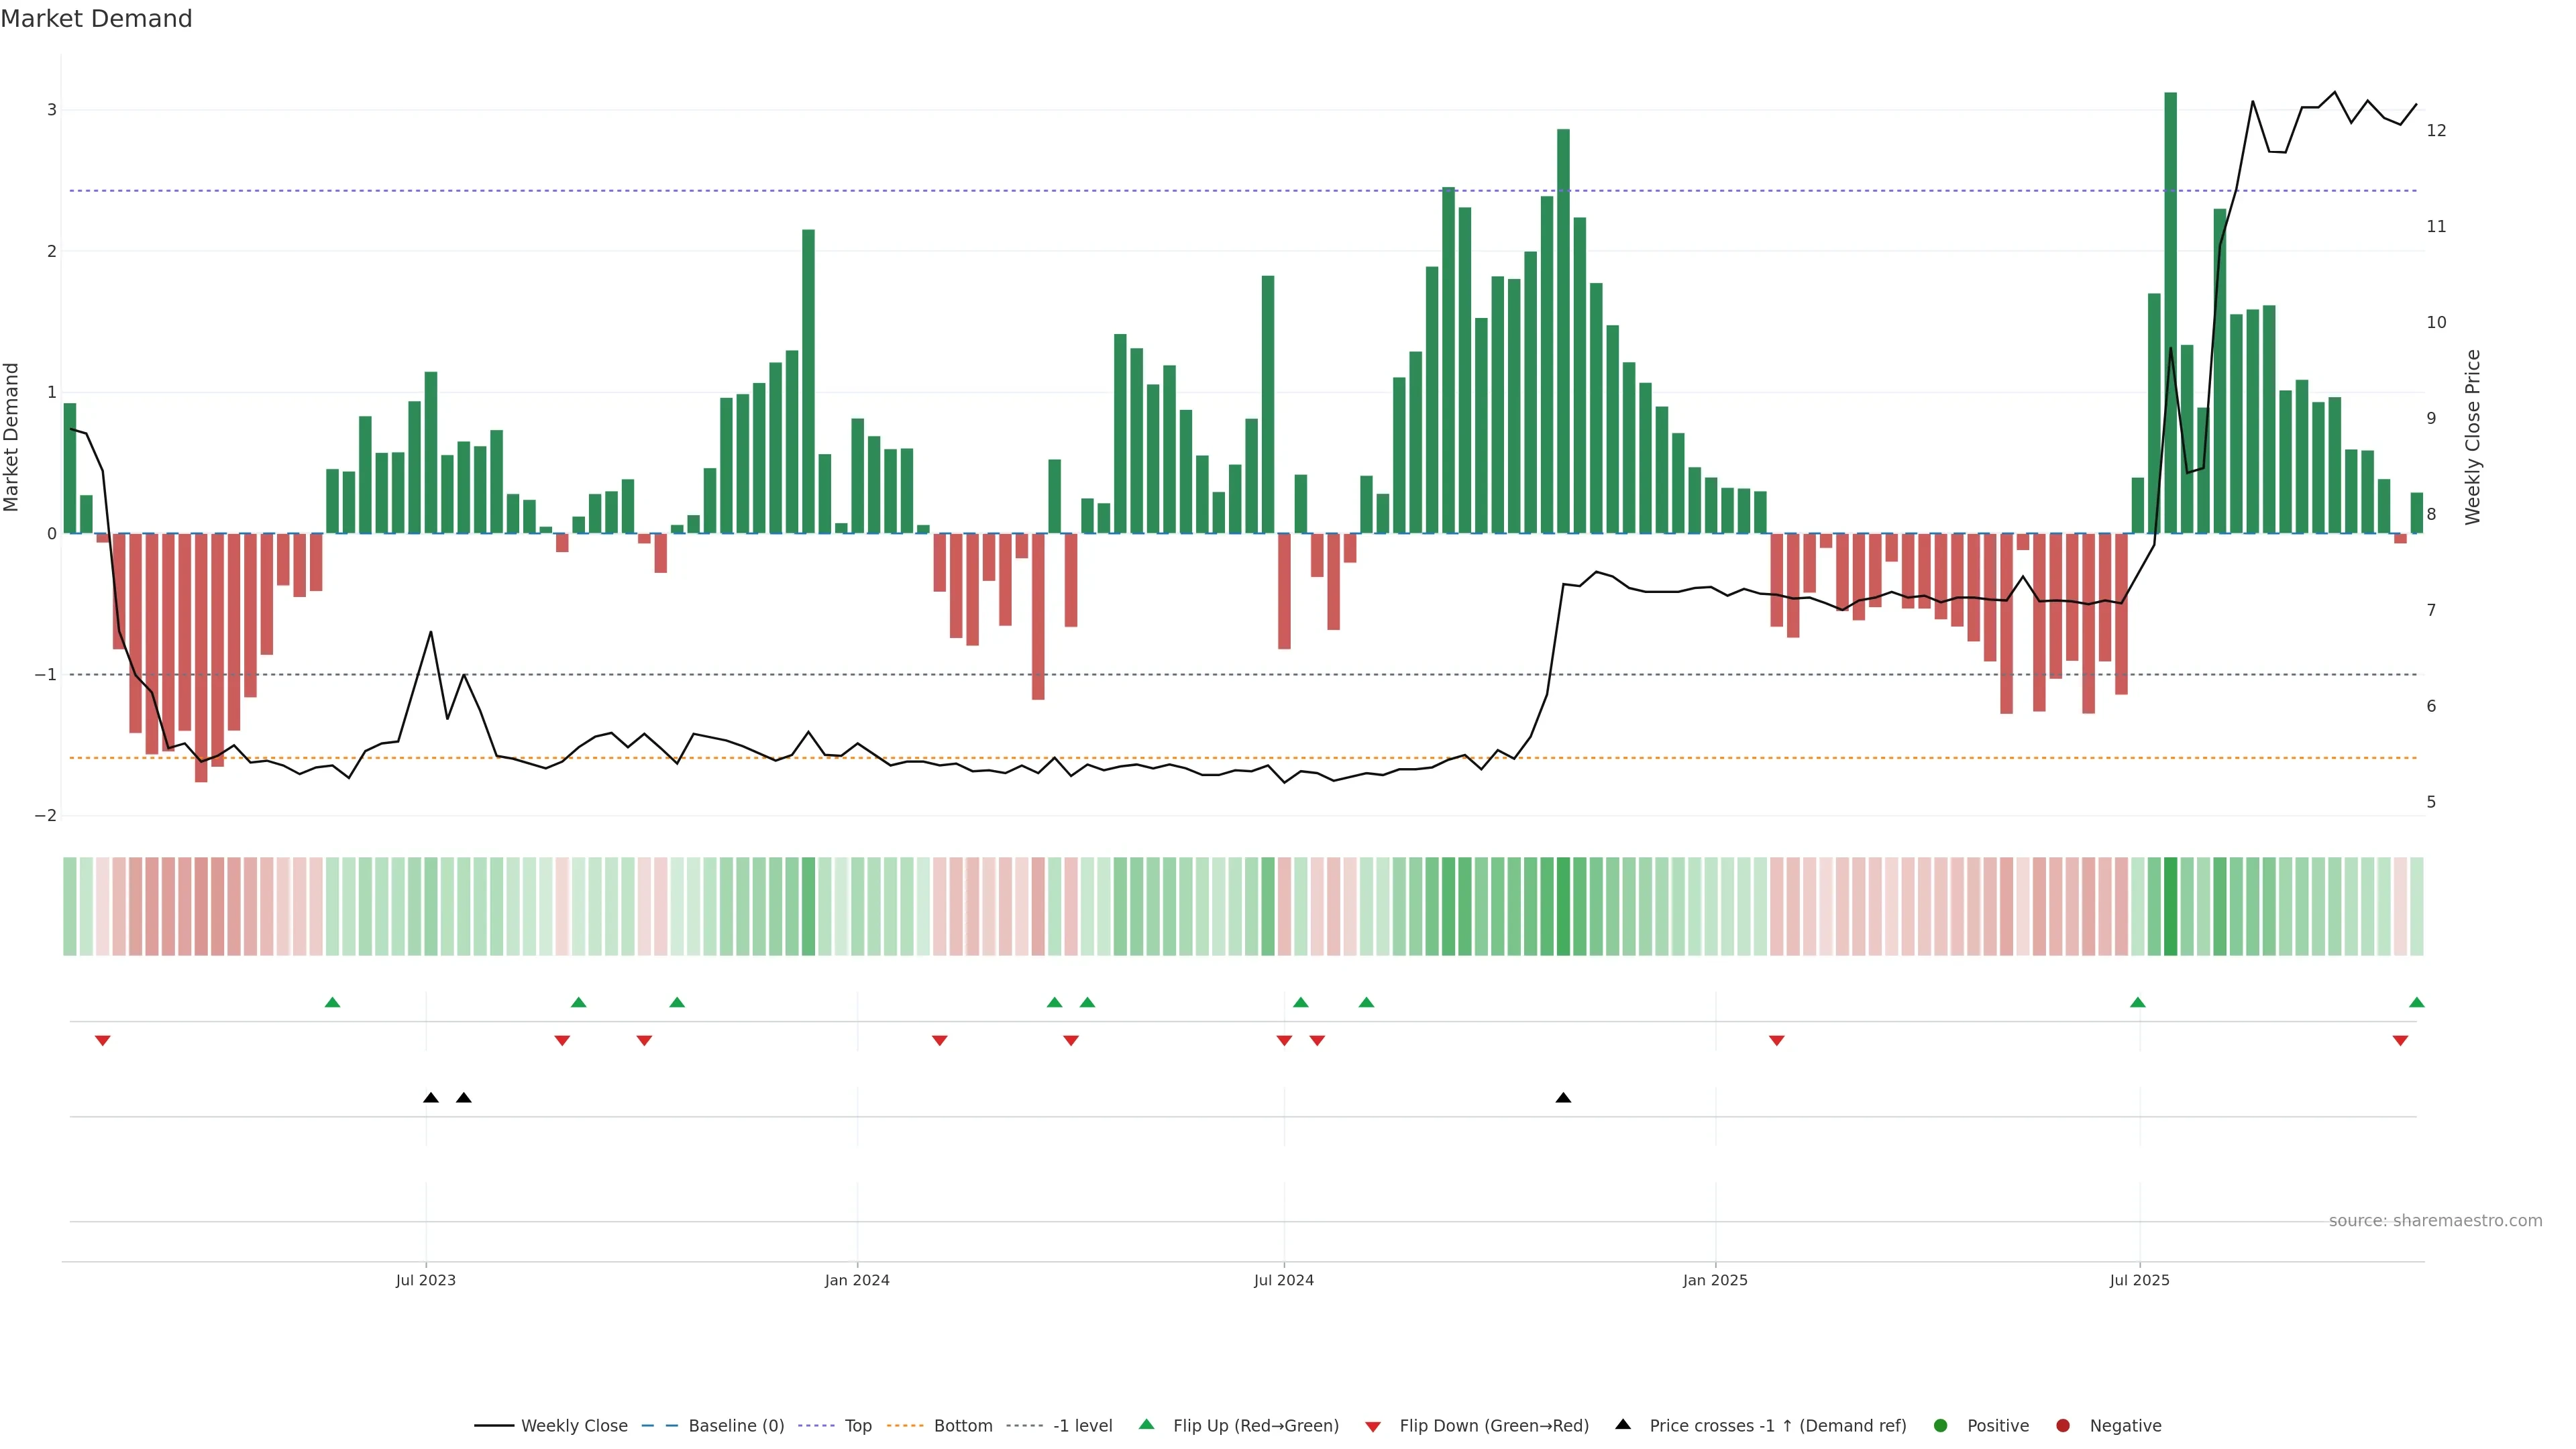Click the lone black triangle marker before Jan 2025

pyautogui.click(x=1563, y=1098)
